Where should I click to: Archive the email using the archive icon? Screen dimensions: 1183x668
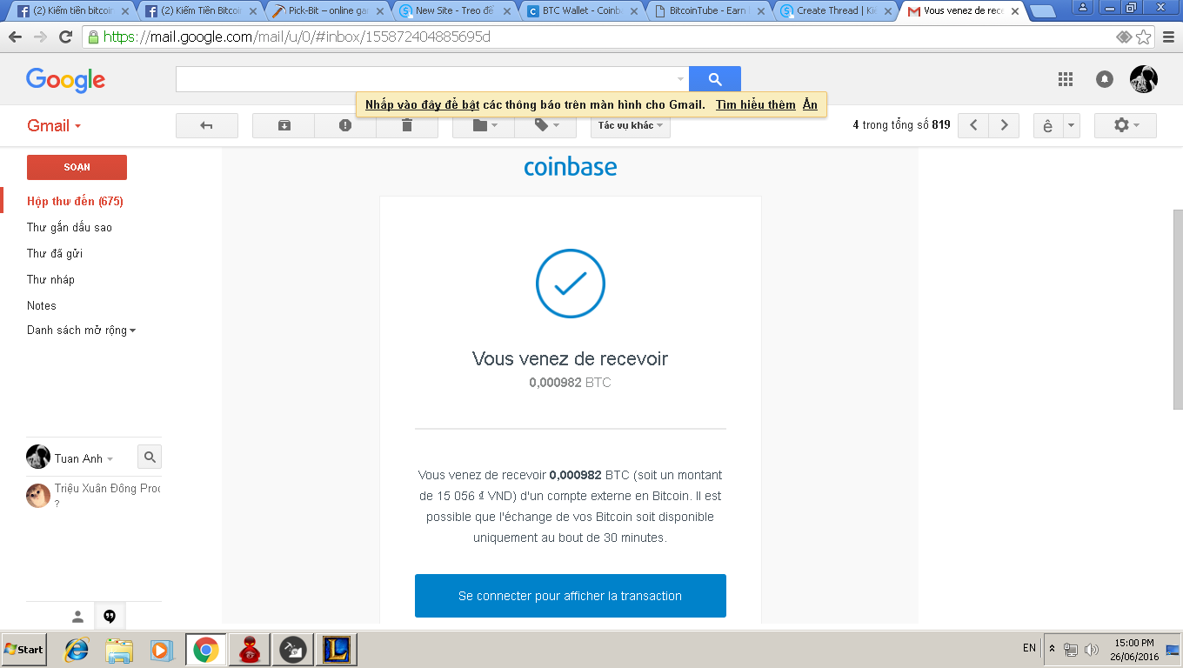283,125
